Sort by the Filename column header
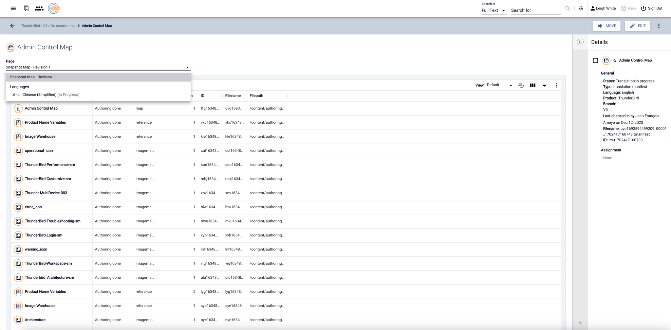 tap(233, 96)
